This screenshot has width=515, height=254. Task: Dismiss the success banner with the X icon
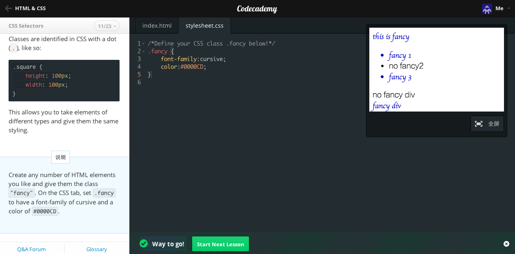506,243
